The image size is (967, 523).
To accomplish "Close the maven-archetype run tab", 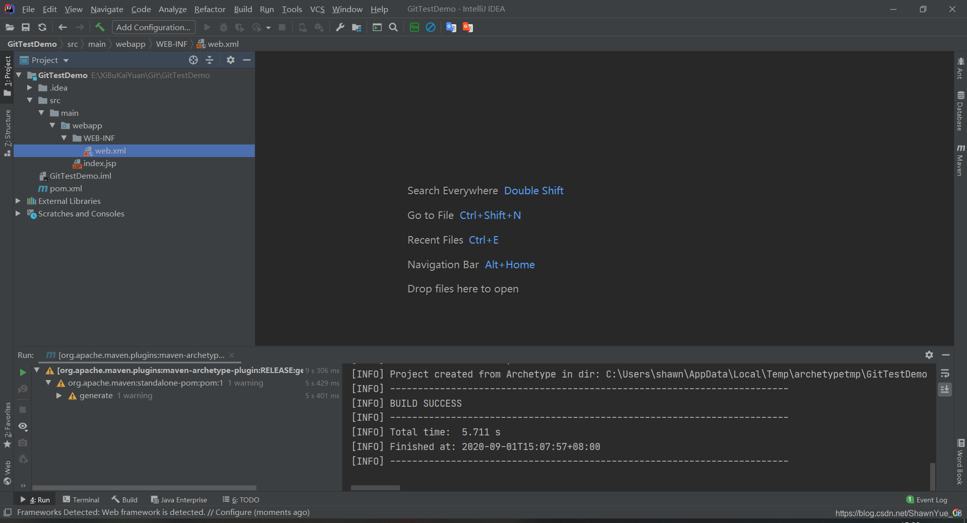I will [x=232, y=355].
